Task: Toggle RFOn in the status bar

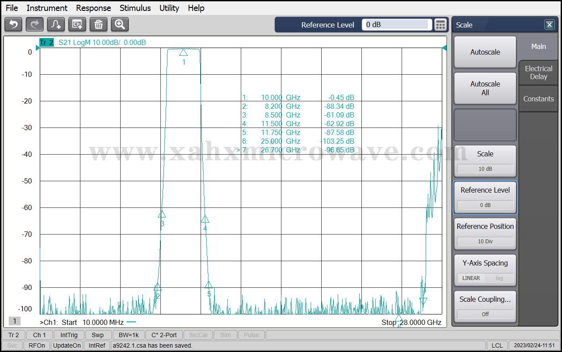Action: pyautogui.click(x=37, y=345)
